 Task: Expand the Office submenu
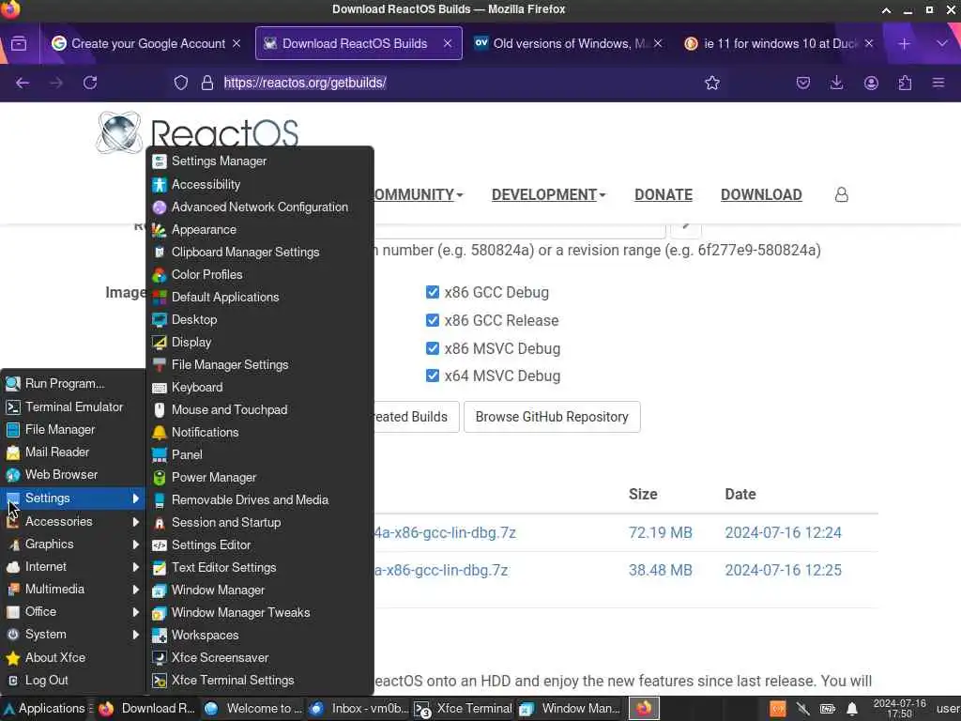[73, 612]
